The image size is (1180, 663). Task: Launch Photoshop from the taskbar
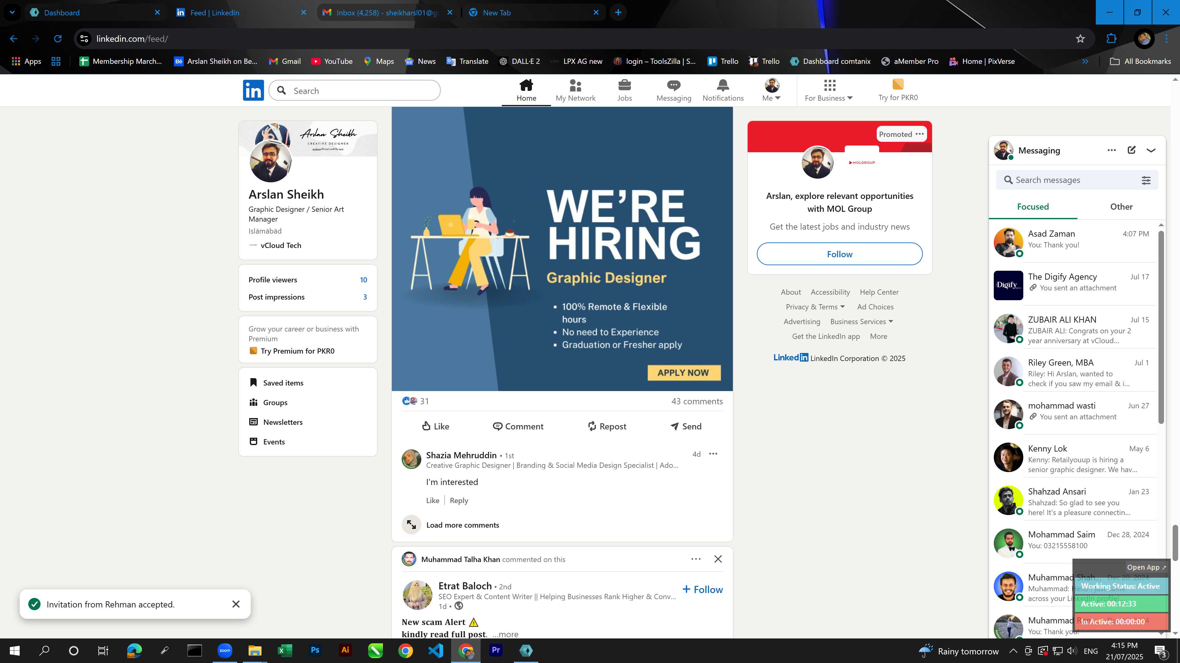coord(315,650)
